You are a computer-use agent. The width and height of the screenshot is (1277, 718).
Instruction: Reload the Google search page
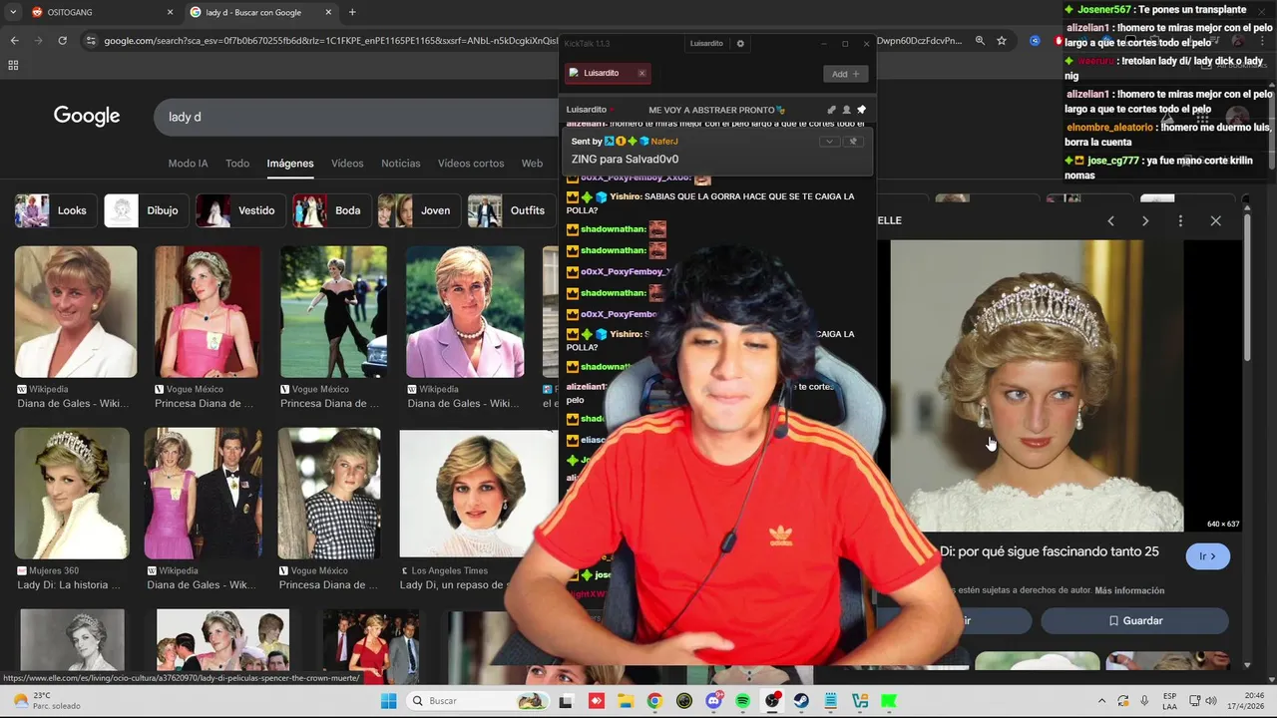click(x=62, y=41)
